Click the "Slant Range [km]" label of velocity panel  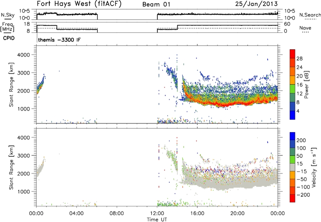[x=11, y=168]
